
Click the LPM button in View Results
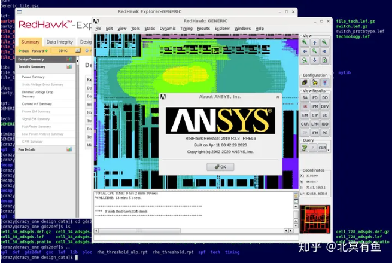point(315,124)
